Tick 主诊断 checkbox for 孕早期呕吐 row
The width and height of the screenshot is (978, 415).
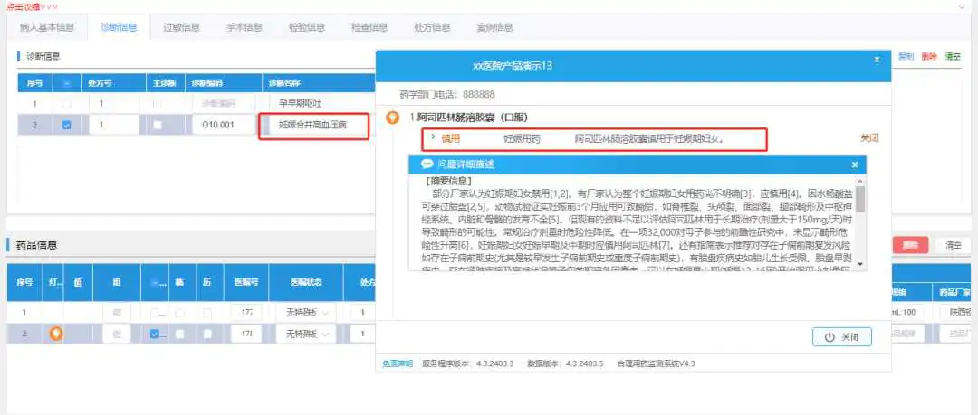[x=158, y=103]
